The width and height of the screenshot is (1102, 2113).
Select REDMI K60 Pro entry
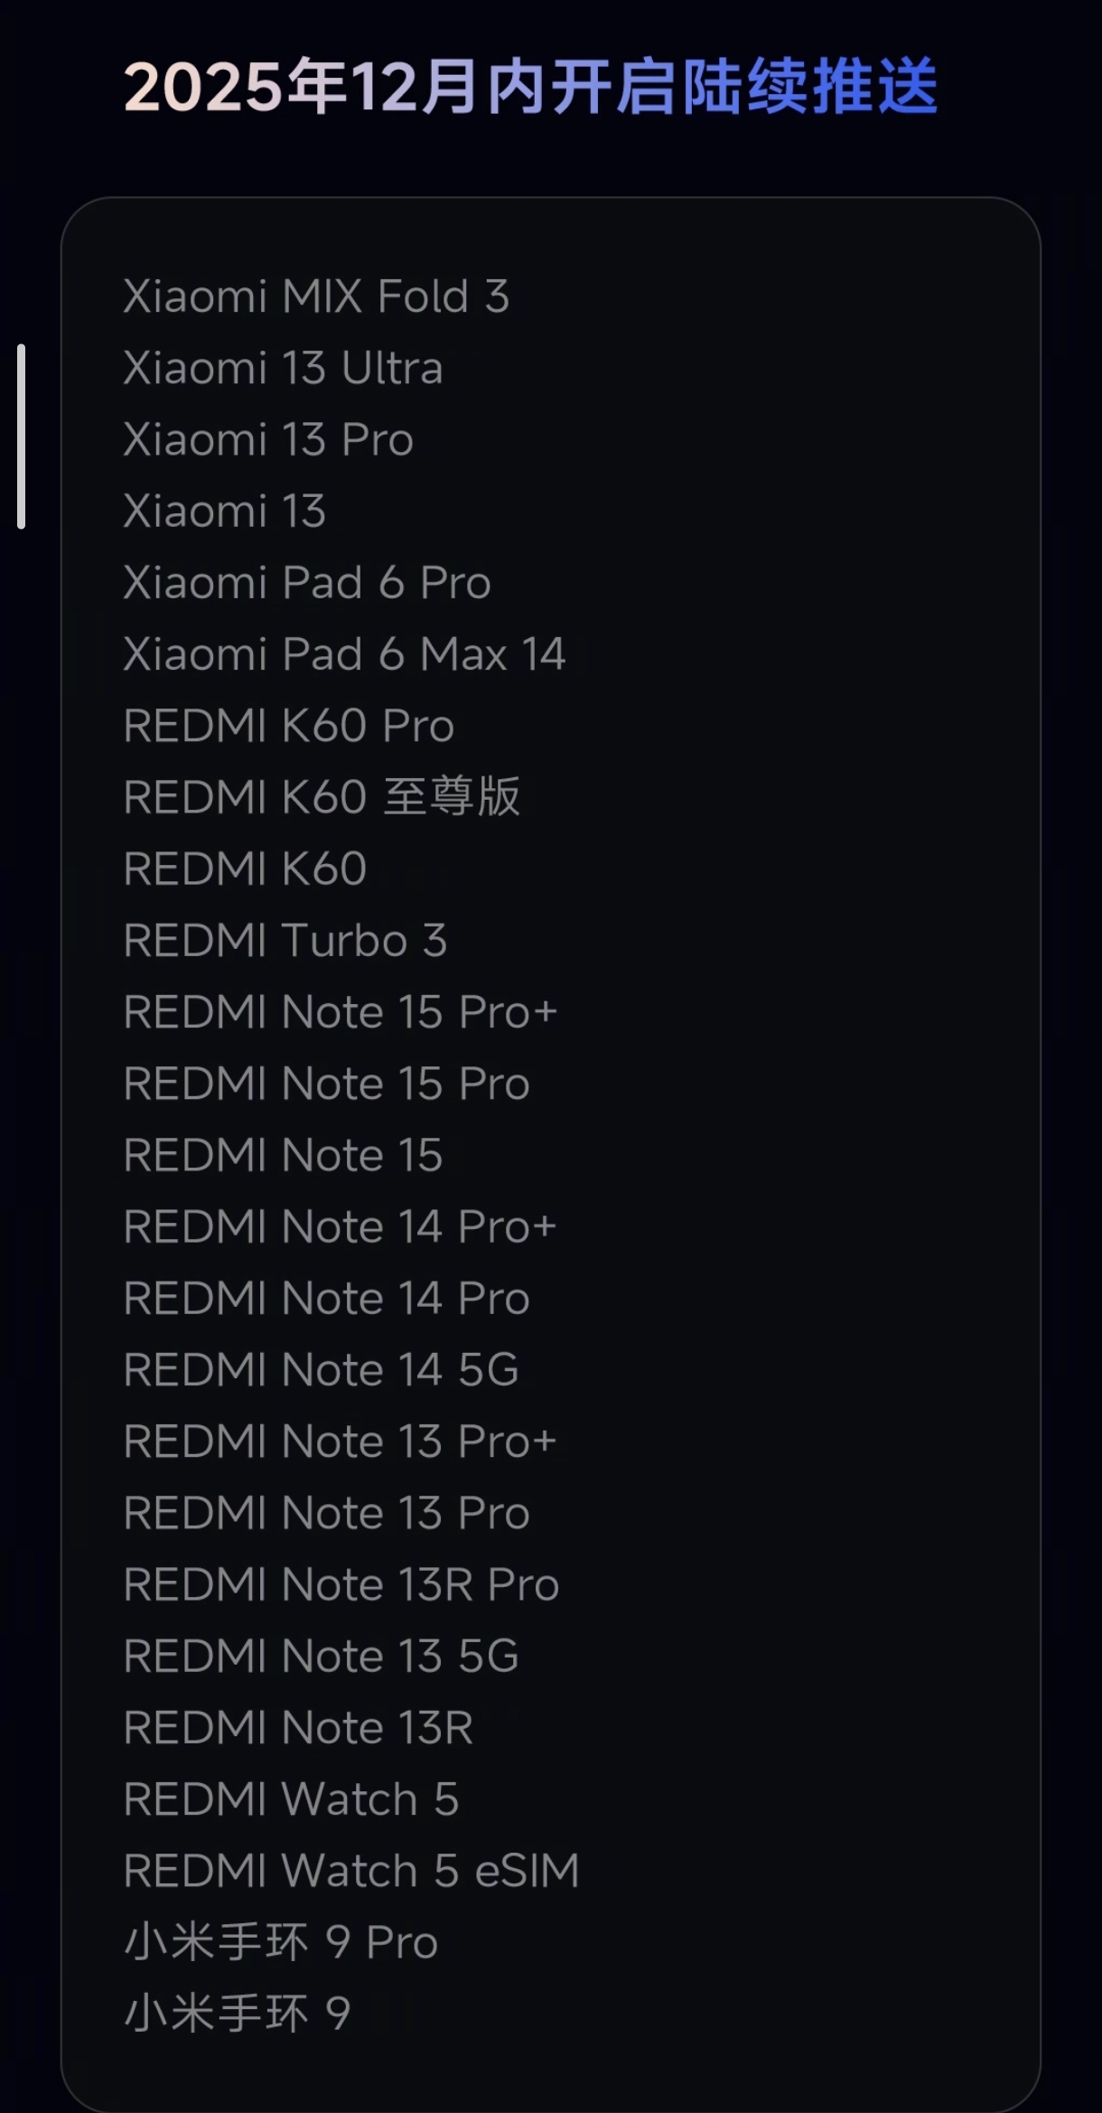pyautogui.click(x=288, y=726)
